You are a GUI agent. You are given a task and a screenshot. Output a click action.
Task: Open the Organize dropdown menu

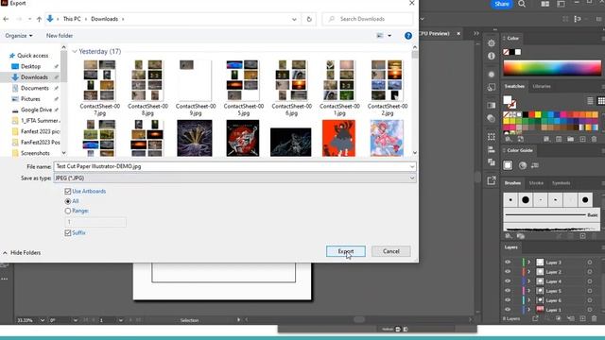[19, 36]
